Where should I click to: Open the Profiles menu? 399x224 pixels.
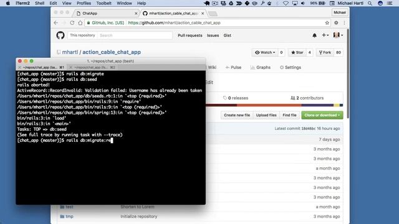point(84,3)
